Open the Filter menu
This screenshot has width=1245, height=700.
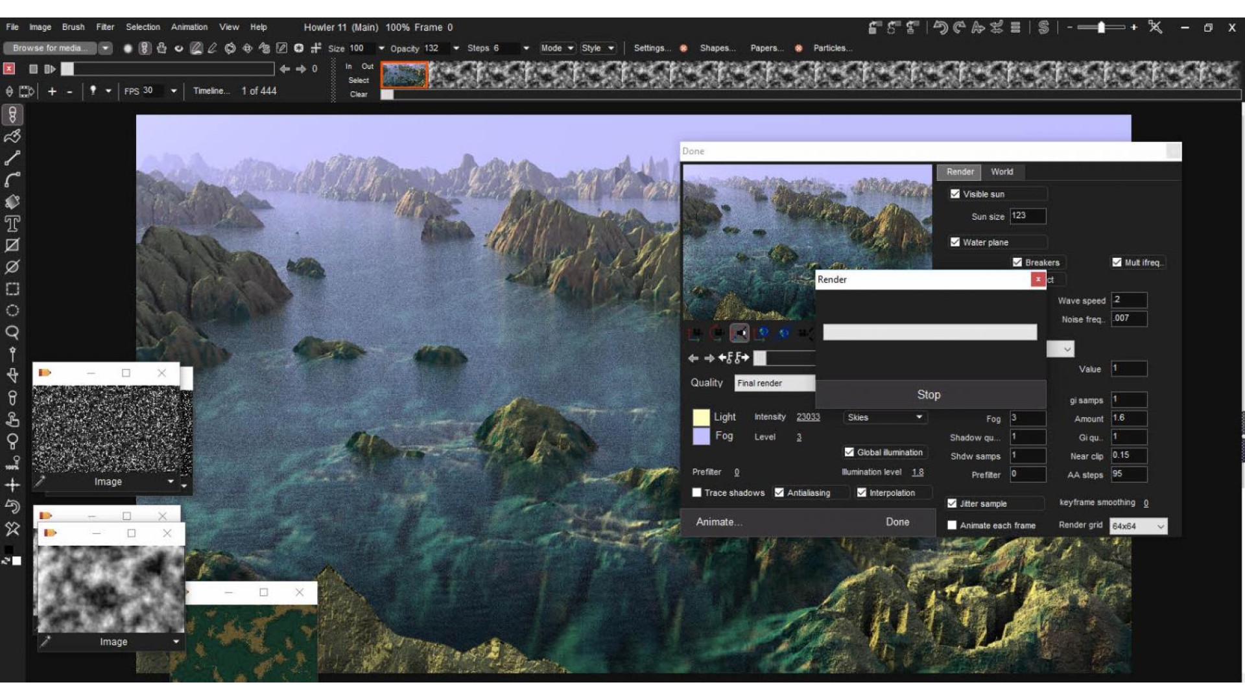(105, 27)
